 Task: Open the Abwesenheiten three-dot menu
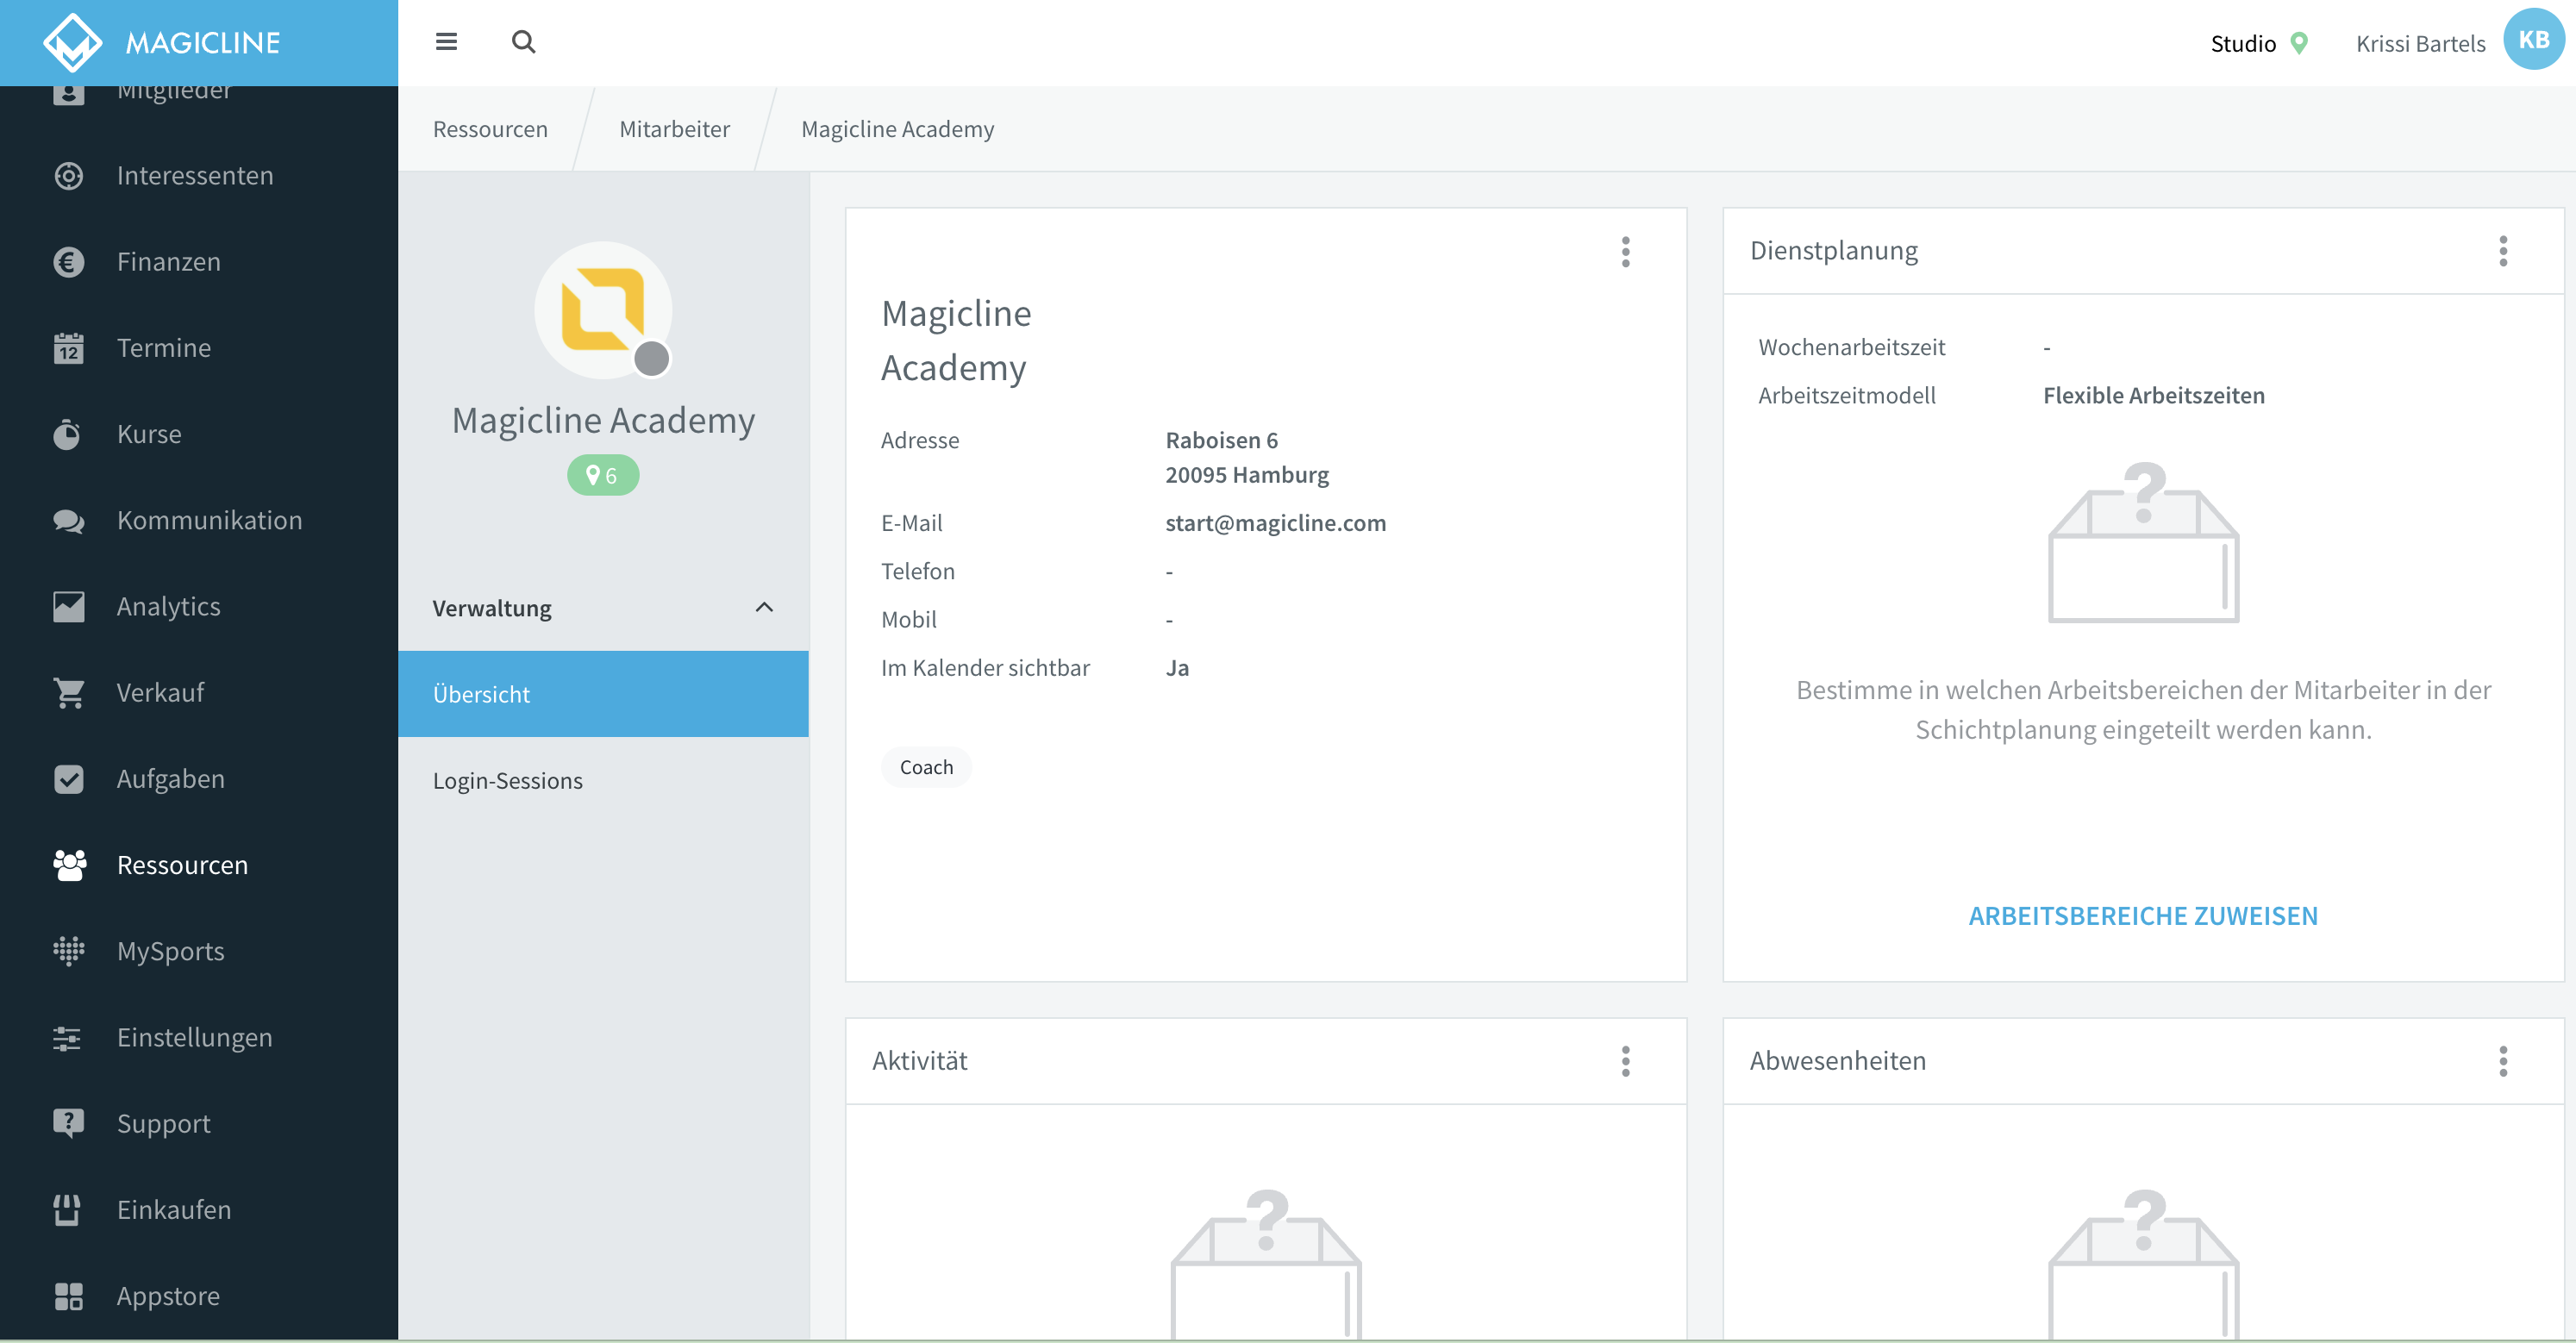coord(2503,1061)
